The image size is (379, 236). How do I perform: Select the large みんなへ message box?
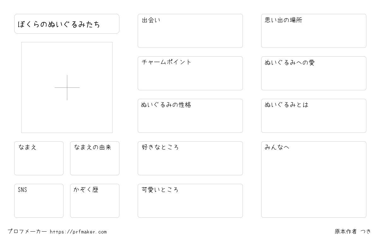(314, 179)
